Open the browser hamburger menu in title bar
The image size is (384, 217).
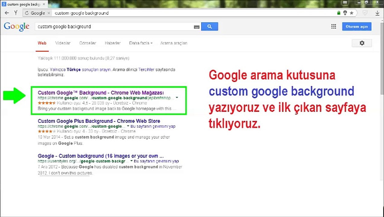[x=345, y=2]
